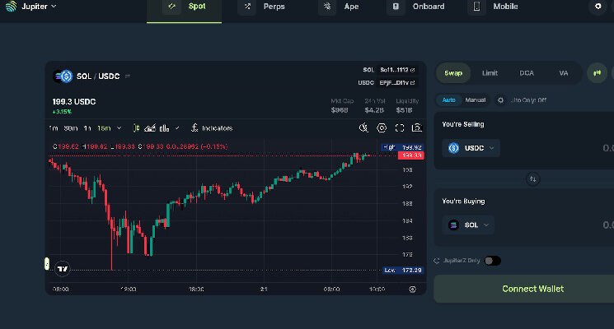Select Auto swap mode
Screen dimensions: 614x329
pyautogui.click(x=448, y=100)
